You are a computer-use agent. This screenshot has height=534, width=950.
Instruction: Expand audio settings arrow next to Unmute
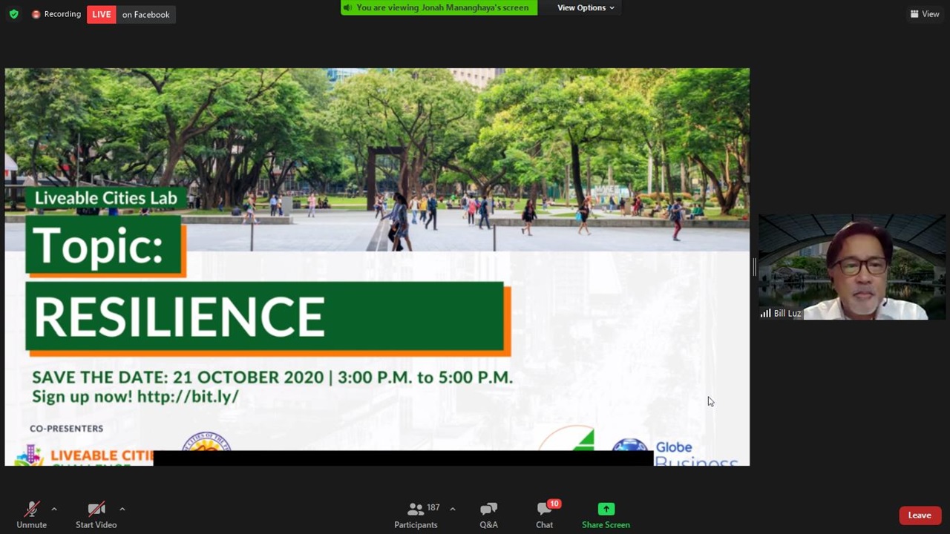[x=53, y=509]
